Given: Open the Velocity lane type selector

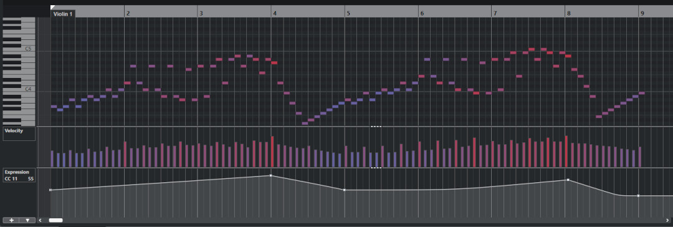Looking at the screenshot, I should pyautogui.click(x=19, y=133).
